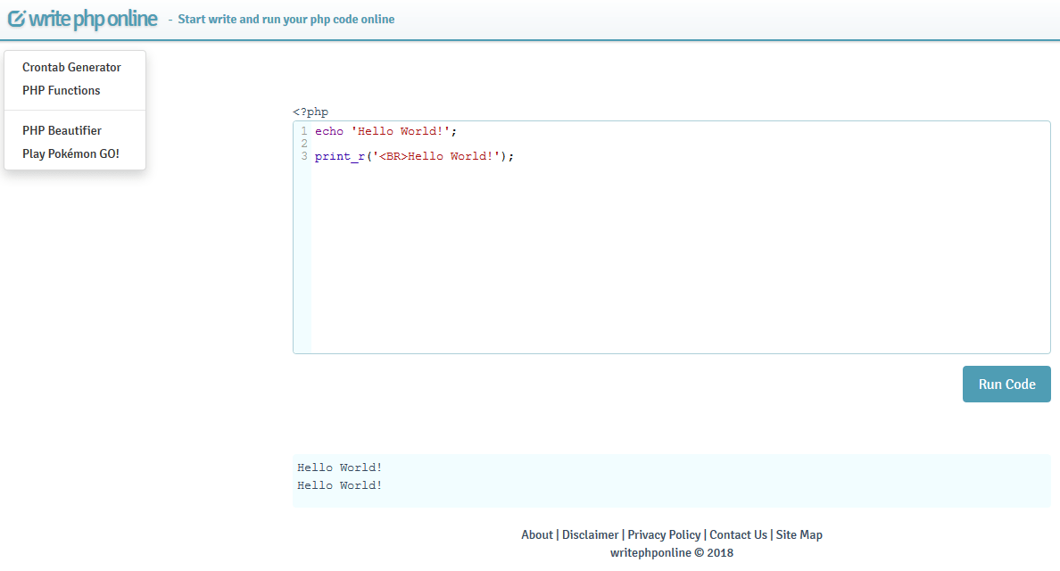This screenshot has height=571, width=1060.
Task: Open the About page
Action: tap(537, 534)
